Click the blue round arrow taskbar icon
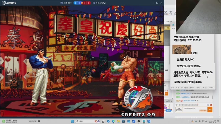Screen dimensions: 221x124 click(x=108, y=121)
